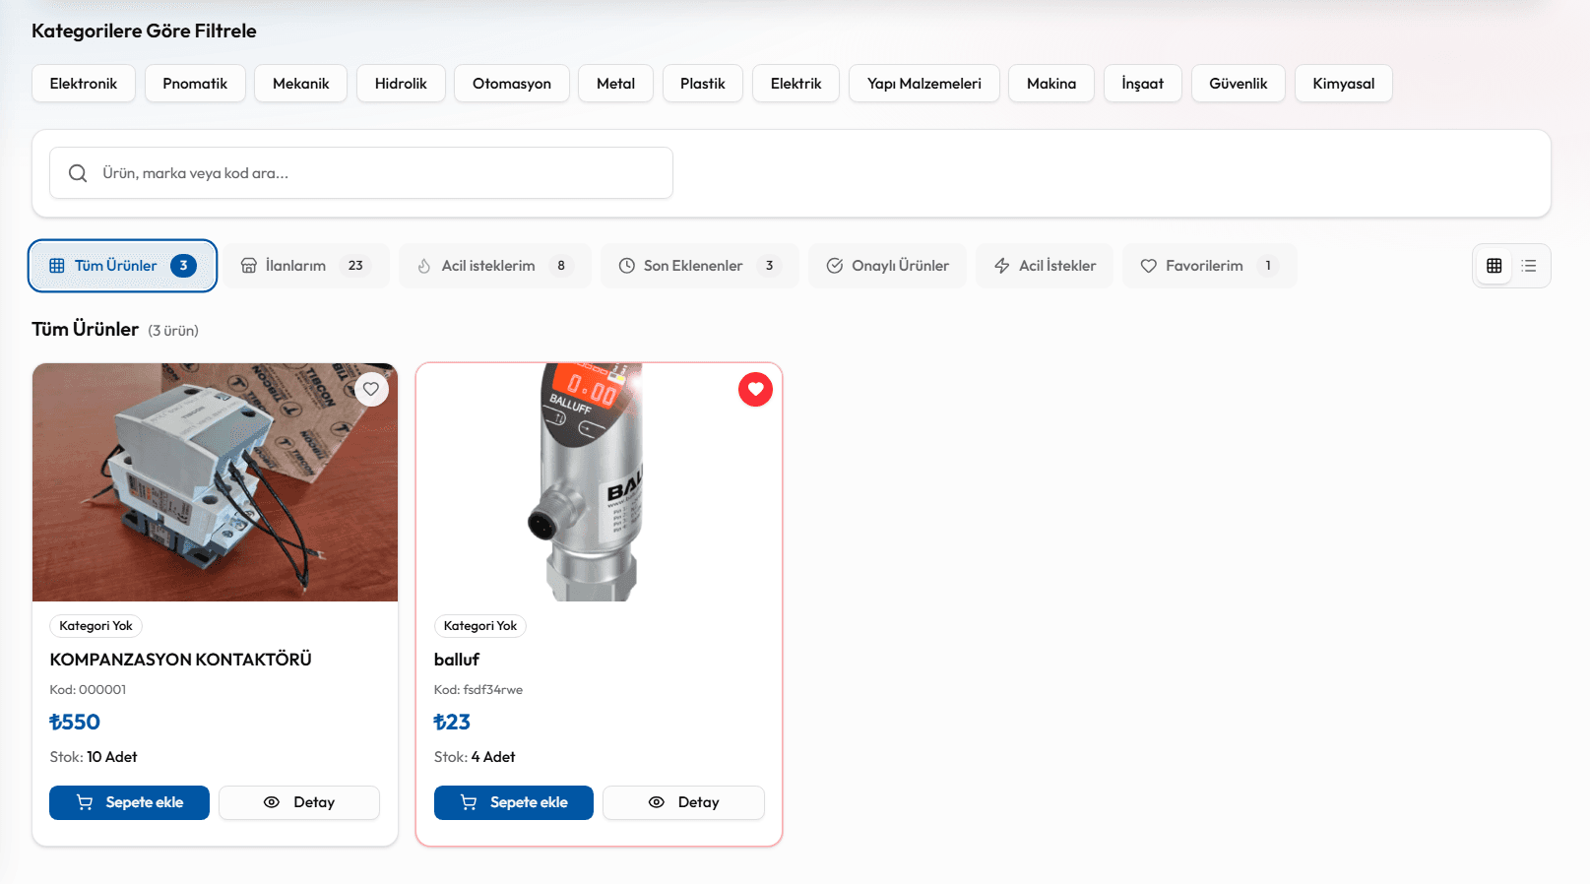The height and width of the screenshot is (884, 1590).
Task: Click the İlanlarım count badge 23
Action: pyautogui.click(x=355, y=266)
